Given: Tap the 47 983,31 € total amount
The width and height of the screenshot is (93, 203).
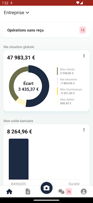Looking at the screenshot, I should point(21,58).
